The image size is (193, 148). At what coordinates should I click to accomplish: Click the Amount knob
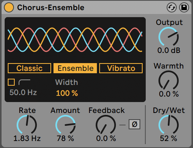point(65,125)
